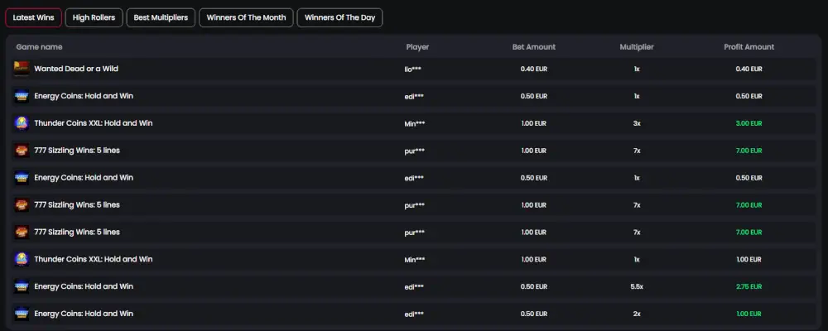Viewport: 828px width, 331px height.
Task: Open Energy Coins icon in the 5.5x row
Action: (x=22, y=287)
